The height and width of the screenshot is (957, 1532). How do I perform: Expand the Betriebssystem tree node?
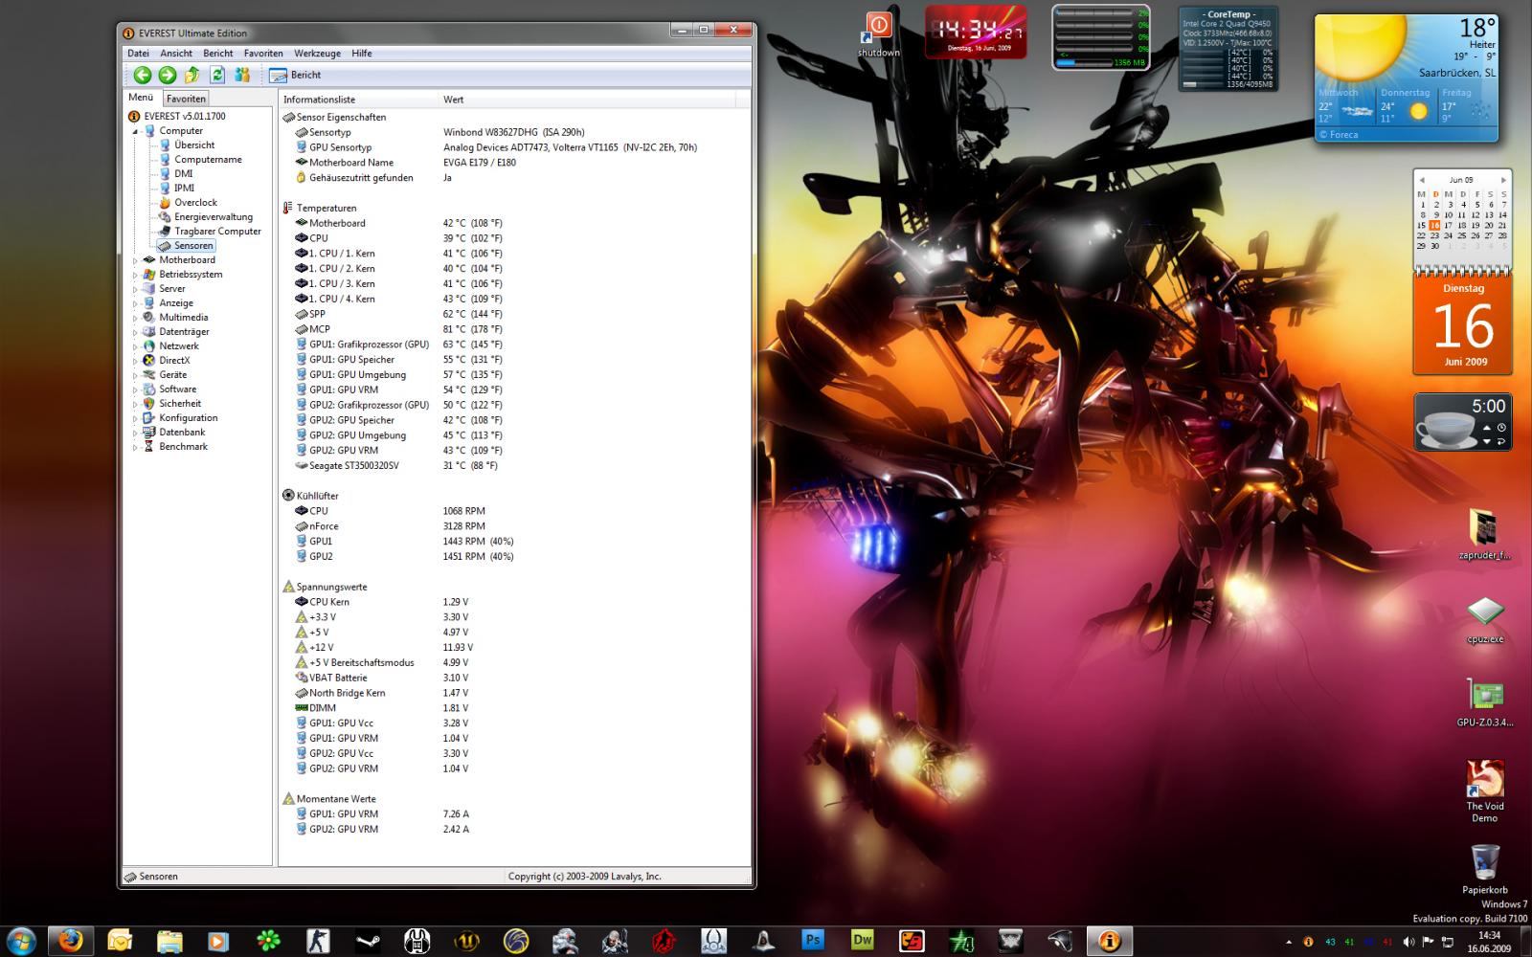tap(135, 275)
